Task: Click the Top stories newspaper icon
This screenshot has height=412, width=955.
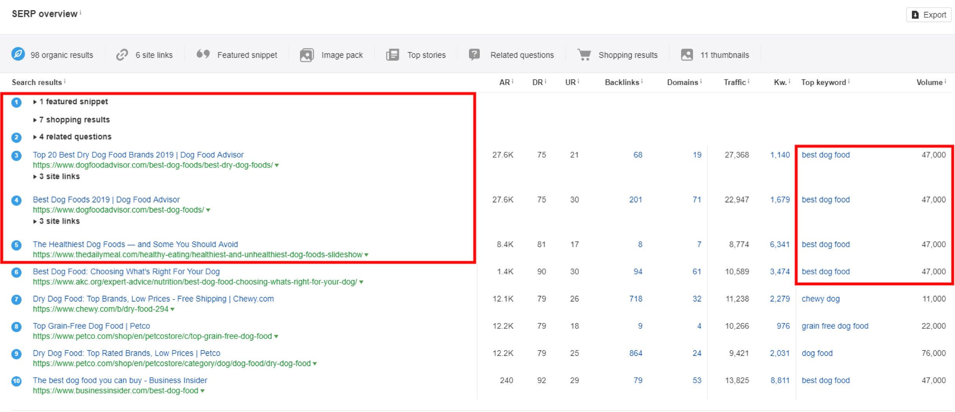Action: (x=392, y=55)
